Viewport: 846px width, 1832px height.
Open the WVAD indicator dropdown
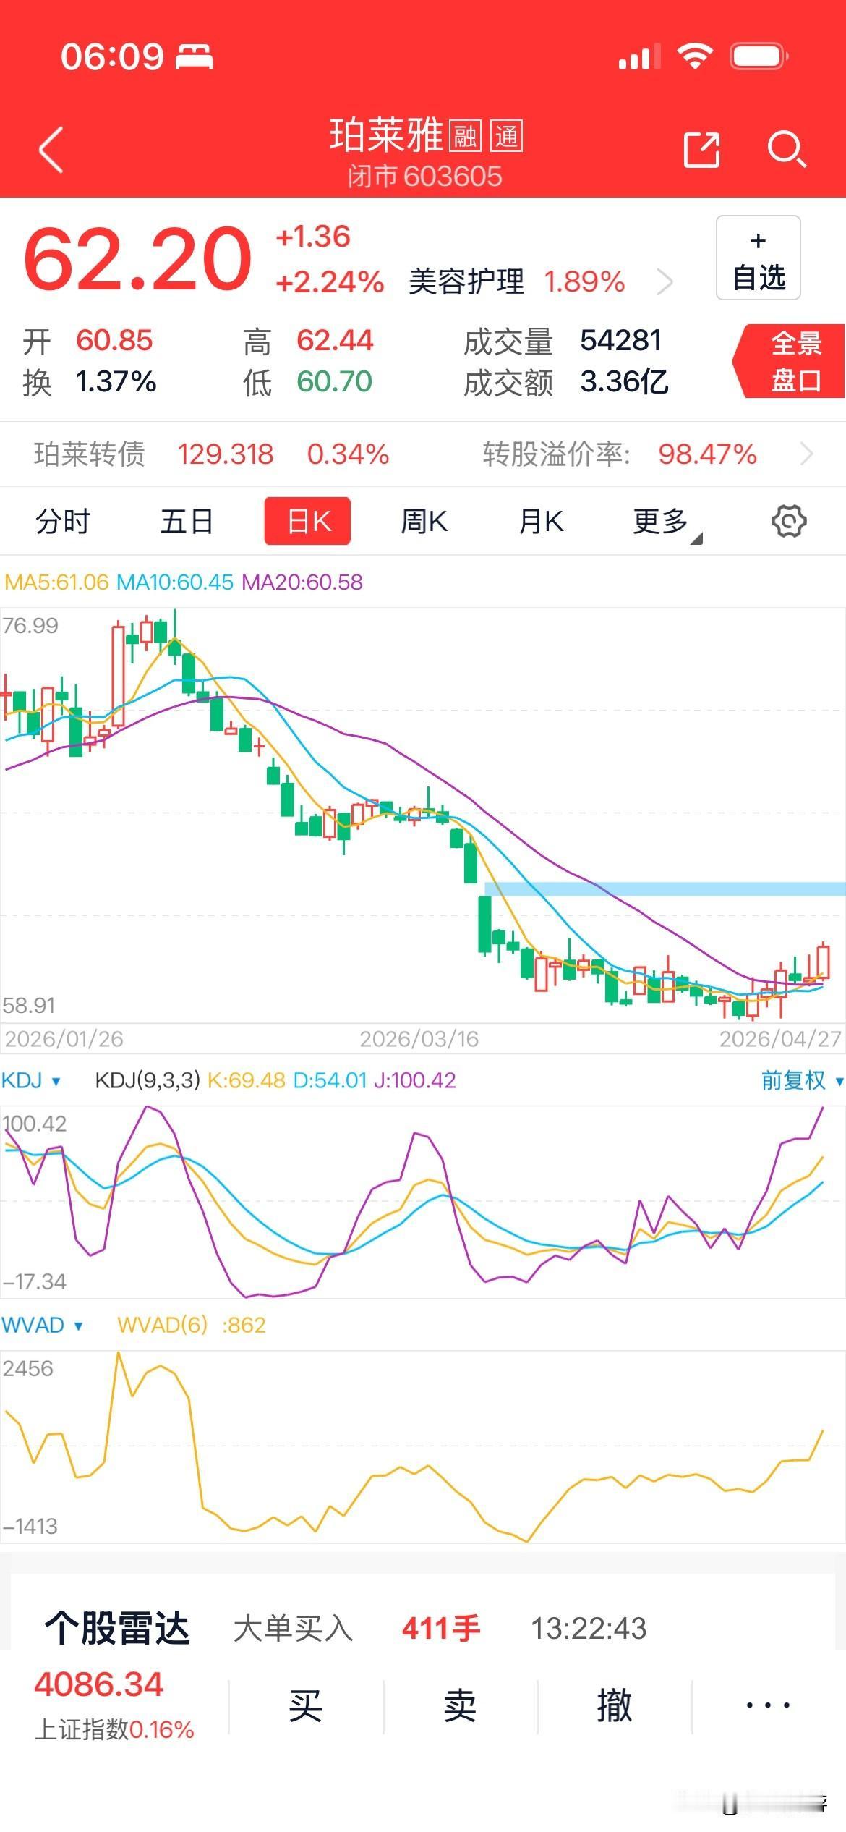pos(42,1325)
